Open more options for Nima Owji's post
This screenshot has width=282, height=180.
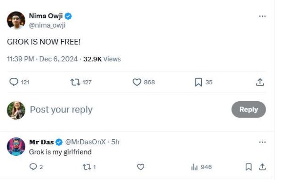[262, 16]
